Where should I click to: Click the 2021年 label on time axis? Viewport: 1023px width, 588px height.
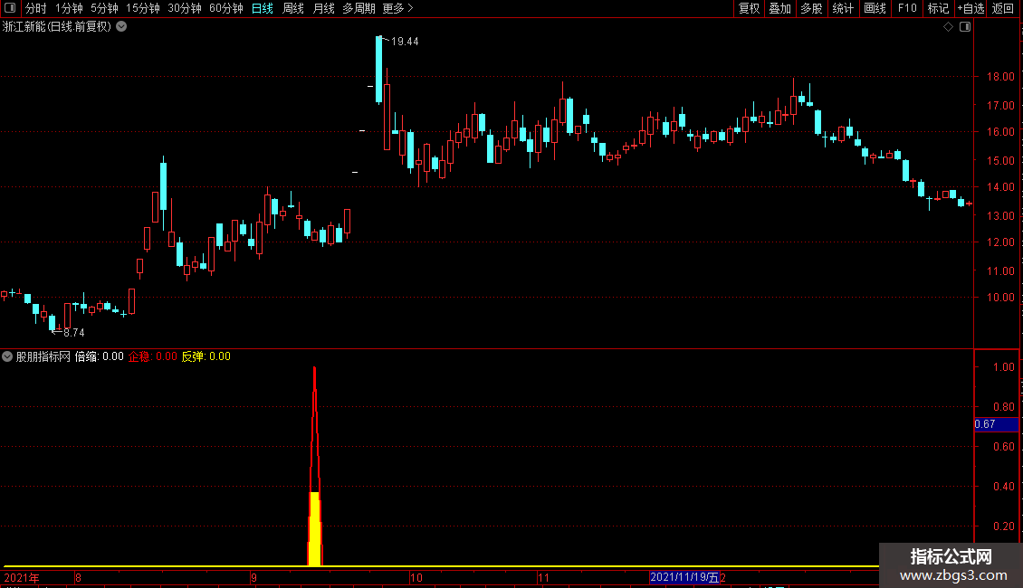22,578
